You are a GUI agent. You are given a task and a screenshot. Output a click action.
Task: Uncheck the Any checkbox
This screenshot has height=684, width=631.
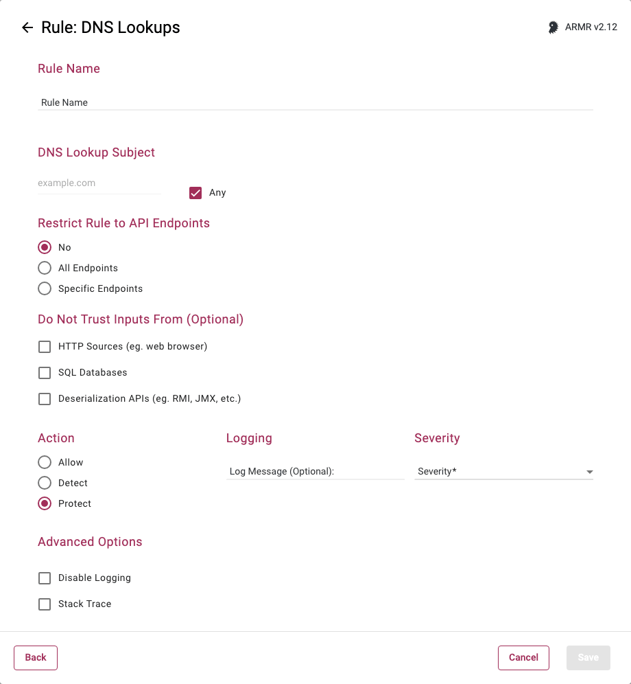click(195, 192)
